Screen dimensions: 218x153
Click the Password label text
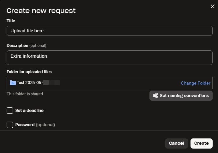(x=25, y=125)
